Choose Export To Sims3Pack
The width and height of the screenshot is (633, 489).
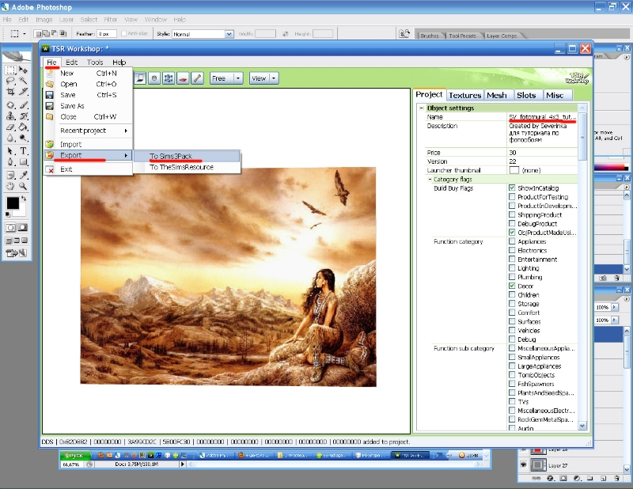click(x=187, y=156)
